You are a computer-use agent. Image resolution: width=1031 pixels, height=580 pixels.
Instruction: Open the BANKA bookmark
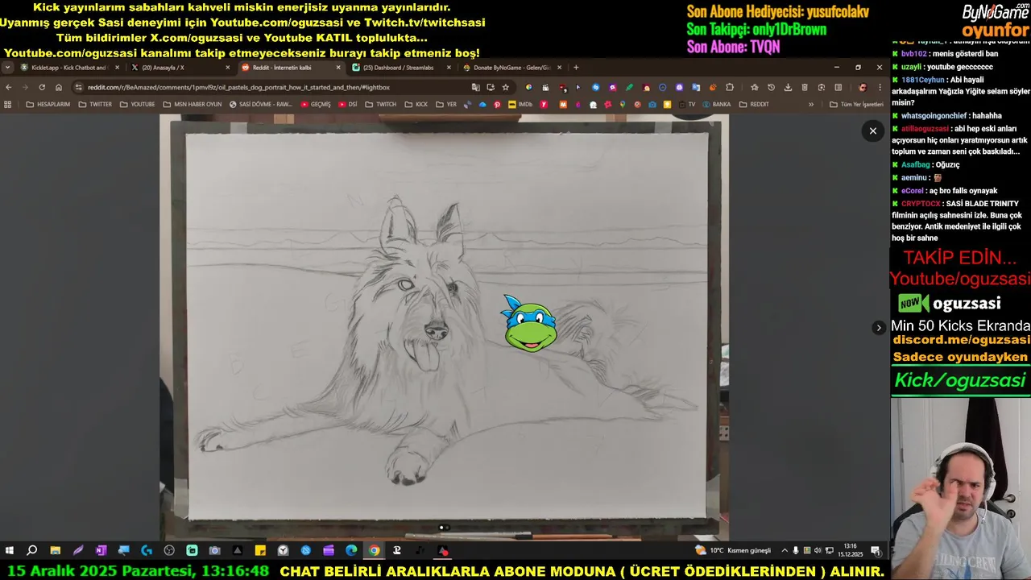pyautogui.click(x=717, y=104)
